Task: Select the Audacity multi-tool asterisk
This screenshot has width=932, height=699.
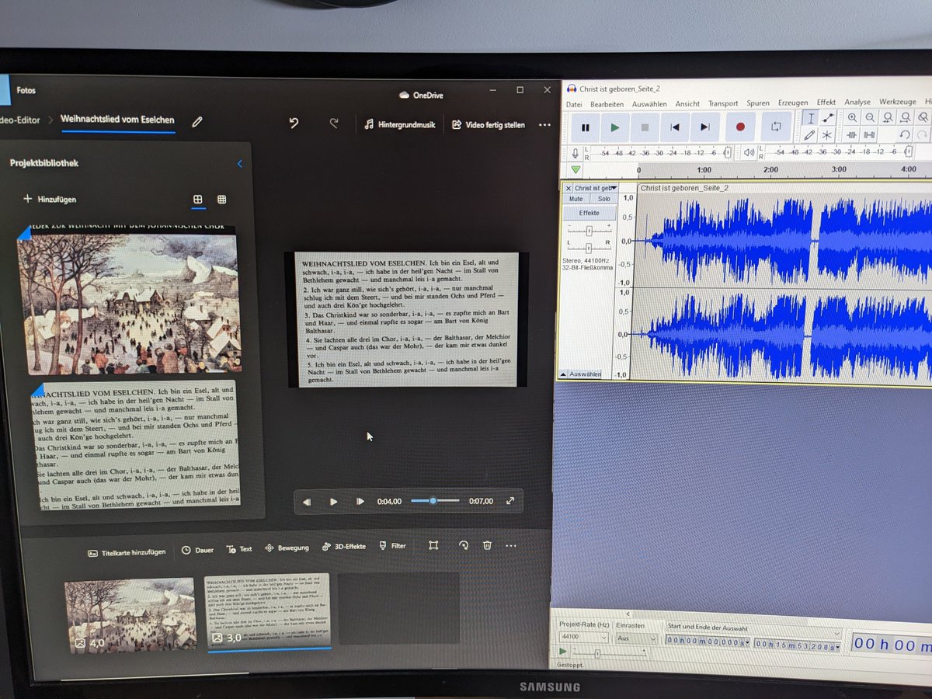Action: [x=827, y=135]
